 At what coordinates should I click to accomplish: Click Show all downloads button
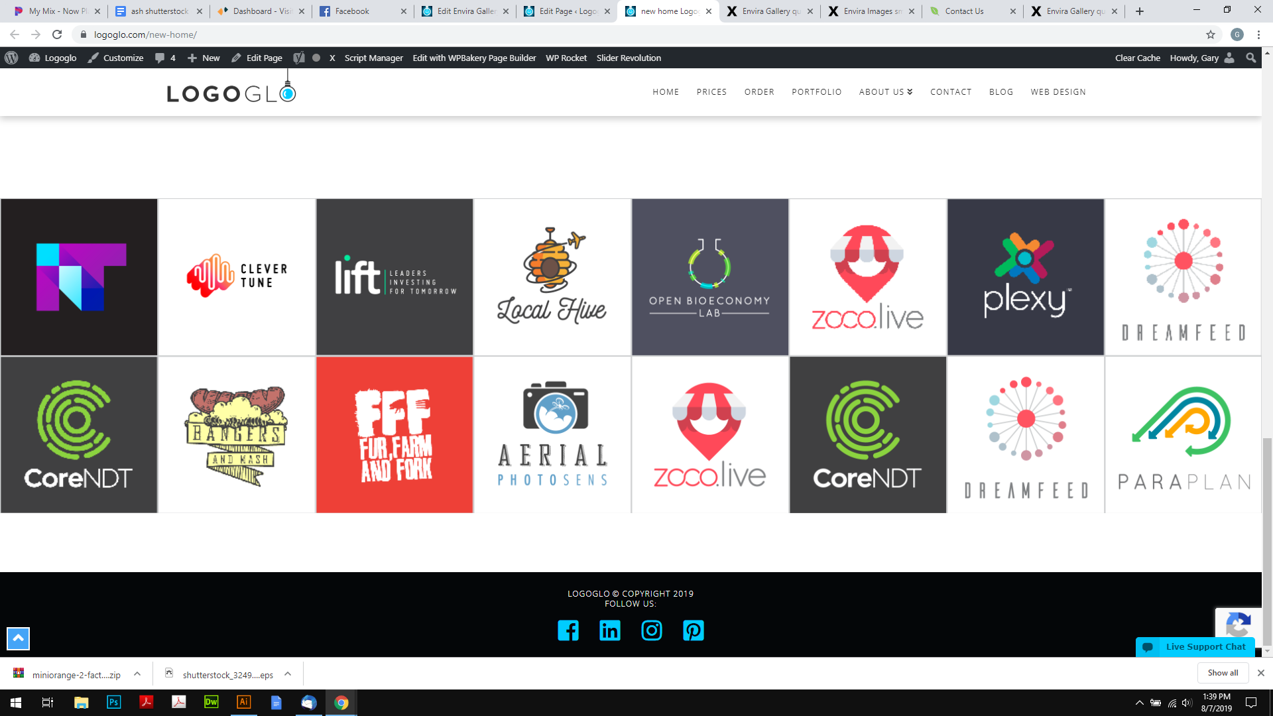point(1223,673)
